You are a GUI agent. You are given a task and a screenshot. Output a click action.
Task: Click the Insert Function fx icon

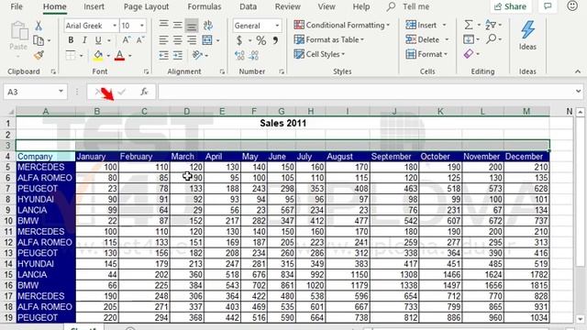click(x=144, y=92)
